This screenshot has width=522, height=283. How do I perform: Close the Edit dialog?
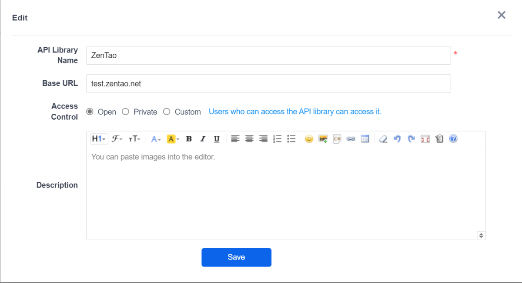pyautogui.click(x=502, y=15)
